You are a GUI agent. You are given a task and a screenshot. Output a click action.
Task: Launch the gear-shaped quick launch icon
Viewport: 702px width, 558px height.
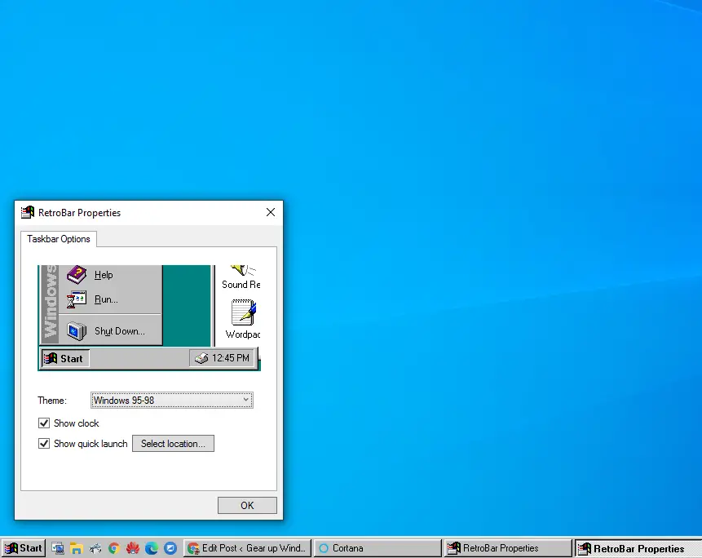[95, 548]
